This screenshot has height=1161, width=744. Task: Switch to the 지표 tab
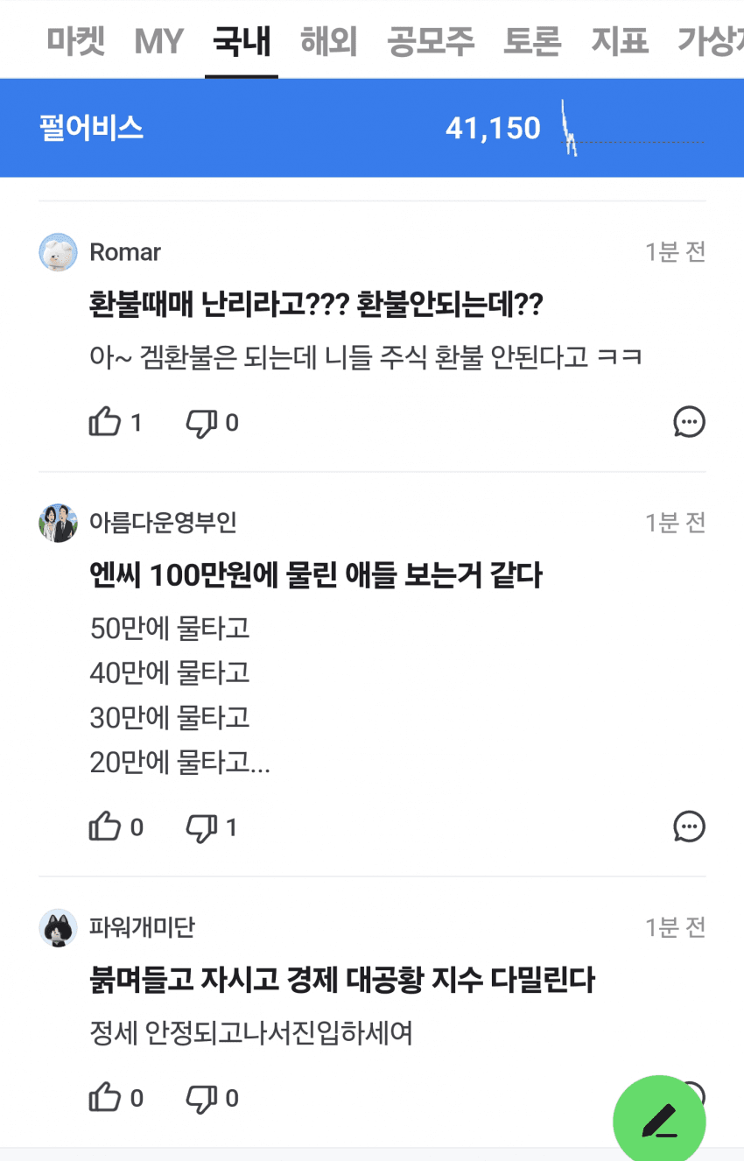click(x=620, y=41)
